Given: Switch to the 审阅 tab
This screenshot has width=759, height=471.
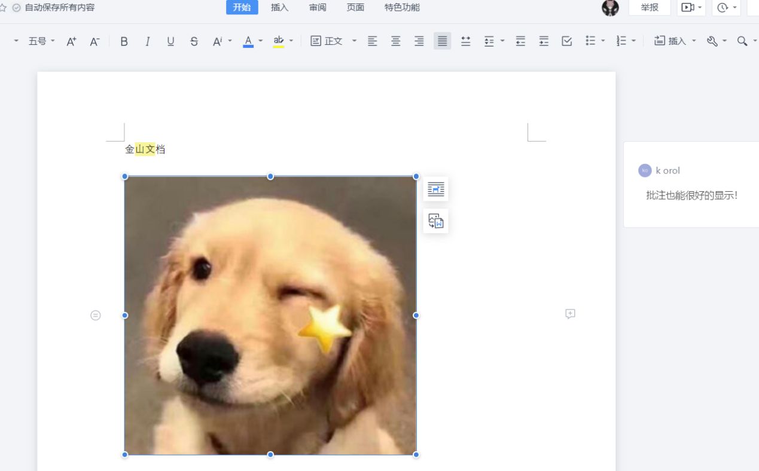Looking at the screenshot, I should (x=318, y=8).
